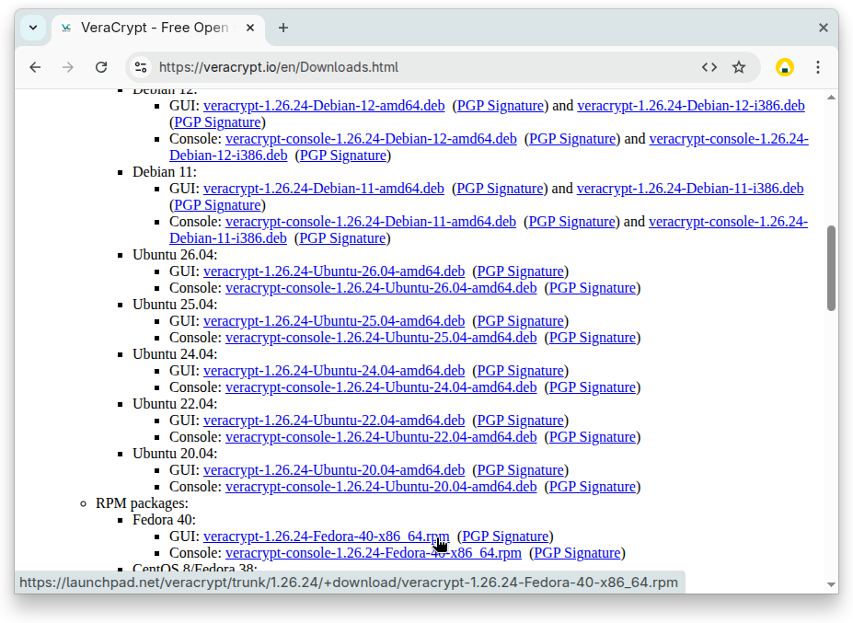Download veracrypt-console-1.26.24-Ubuntu-26.04-amd64.deb
Screen dimensions: 853x623
381,288
